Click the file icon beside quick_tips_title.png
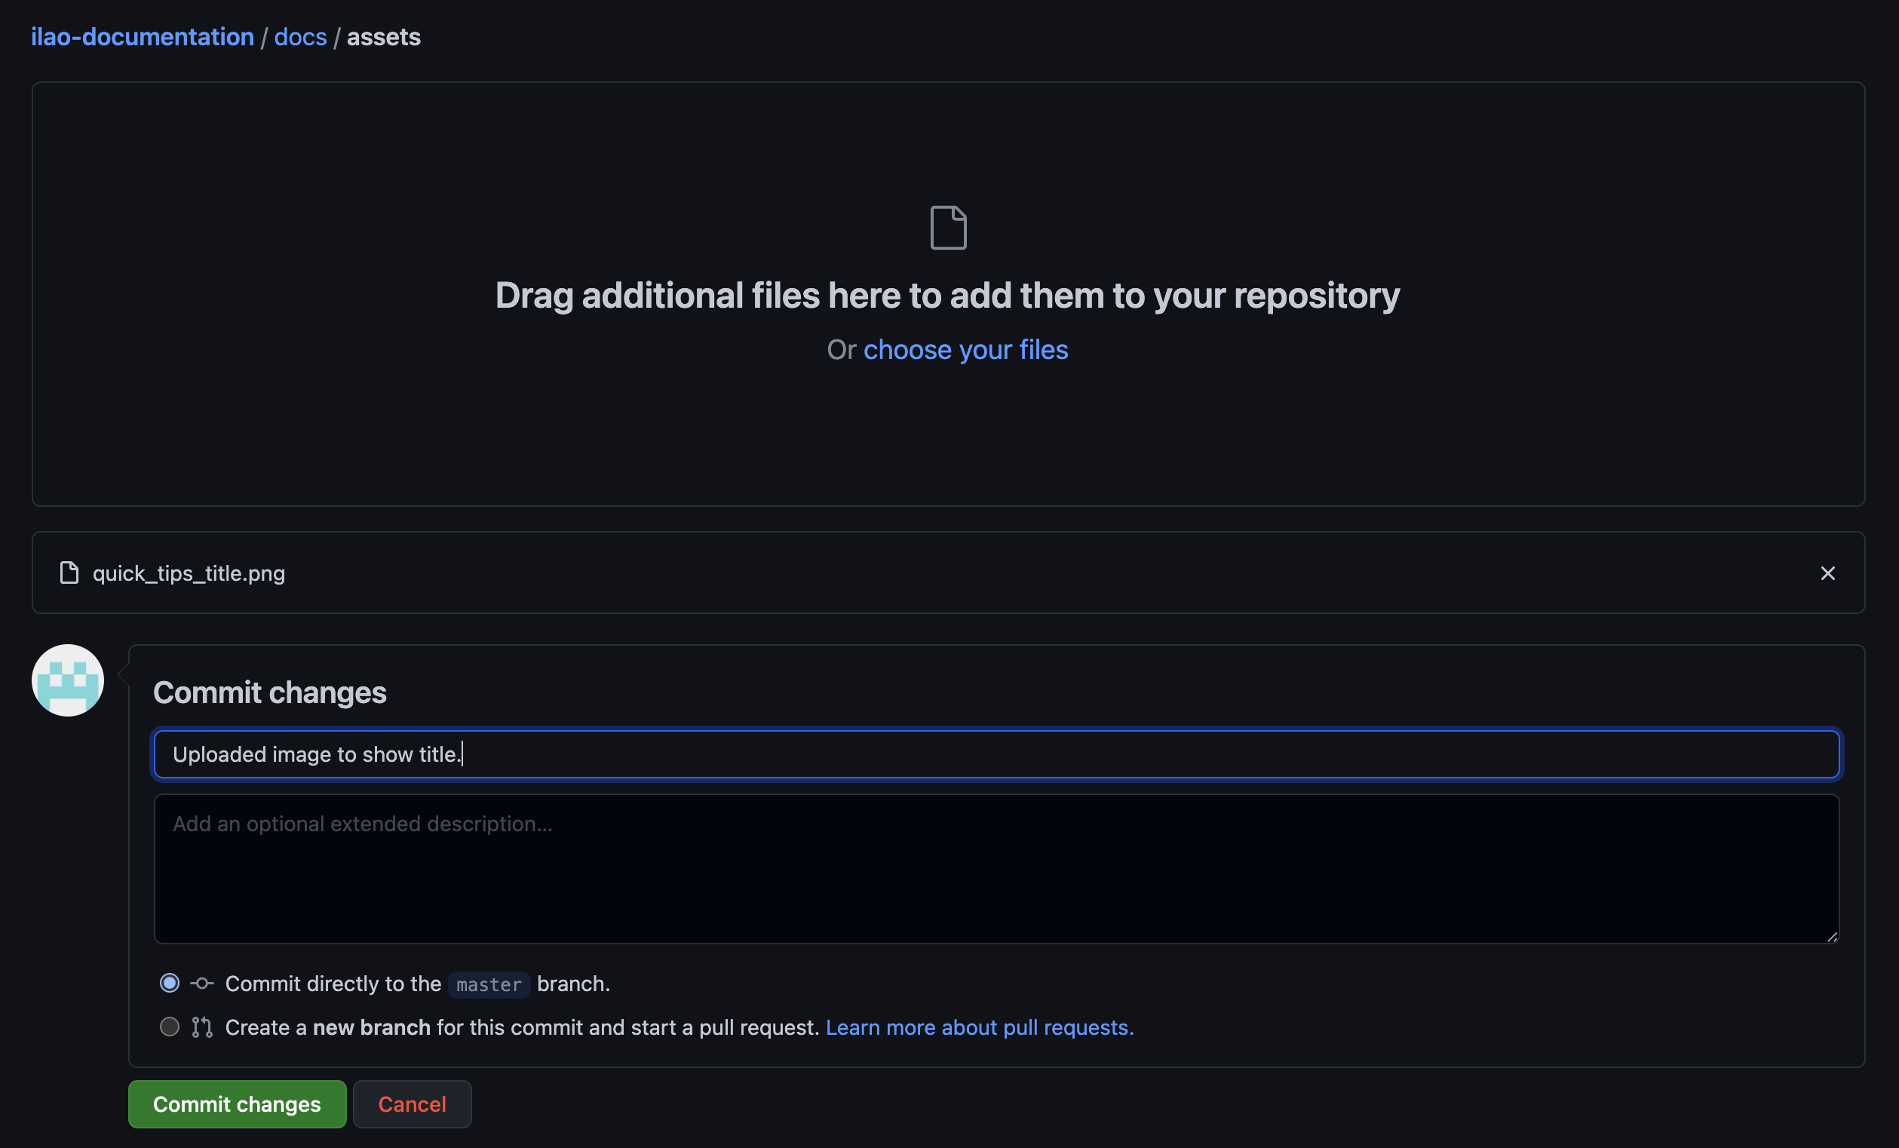Image resolution: width=1899 pixels, height=1148 pixels. point(69,572)
